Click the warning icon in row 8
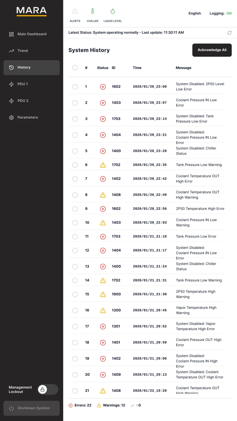The height and width of the screenshot is (421, 237). point(103,195)
